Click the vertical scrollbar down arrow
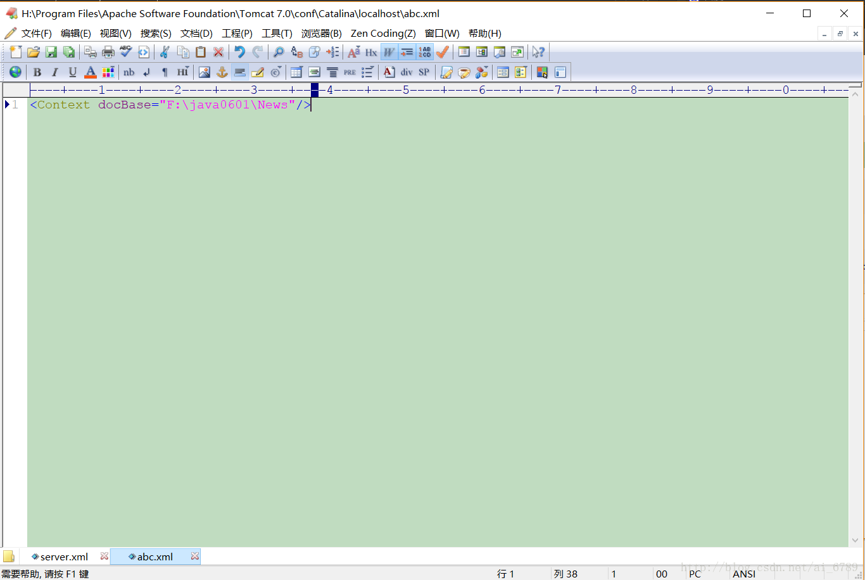Image resolution: width=865 pixels, height=580 pixels. tap(856, 541)
